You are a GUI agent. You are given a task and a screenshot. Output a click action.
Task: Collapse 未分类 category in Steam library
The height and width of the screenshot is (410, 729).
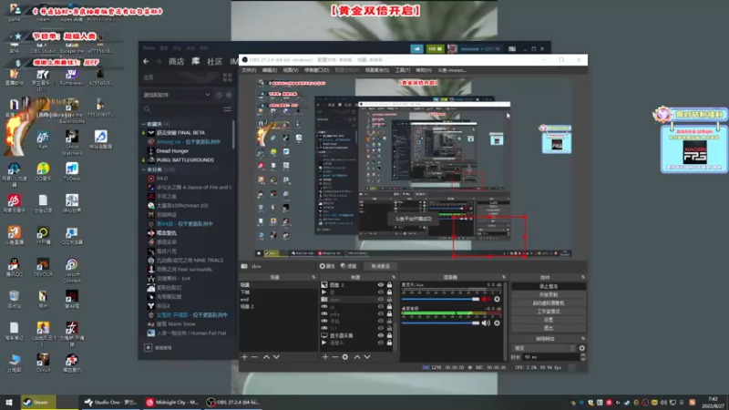(x=144, y=169)
